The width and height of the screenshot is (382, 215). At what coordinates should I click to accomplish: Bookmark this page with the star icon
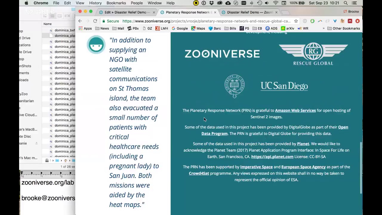[x=296, y=21]
